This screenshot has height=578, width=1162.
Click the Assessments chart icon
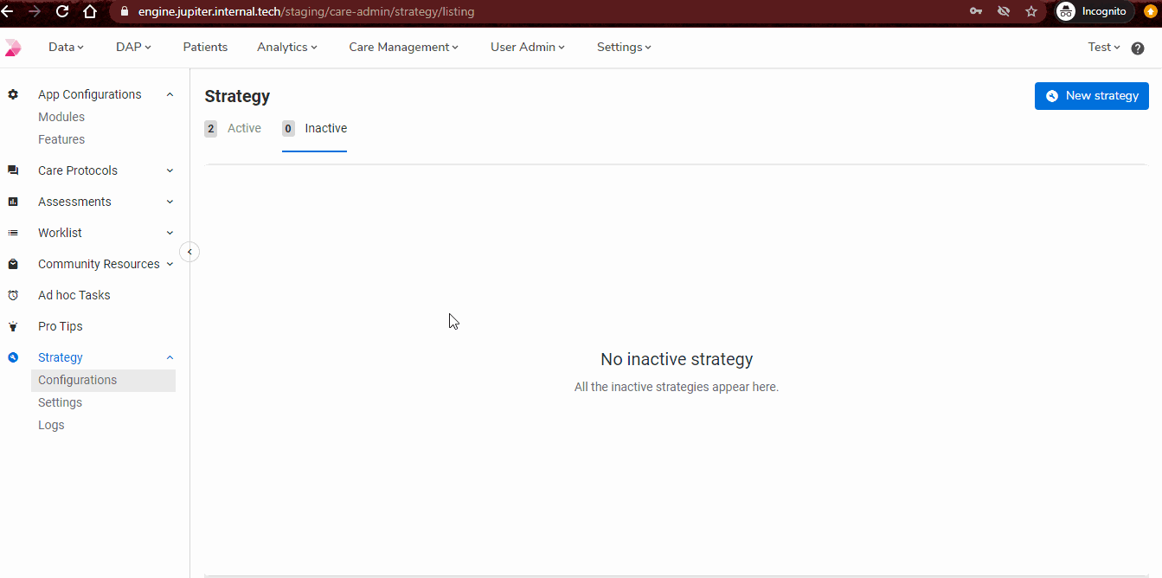pyautogui.click(x=13, y=202)
